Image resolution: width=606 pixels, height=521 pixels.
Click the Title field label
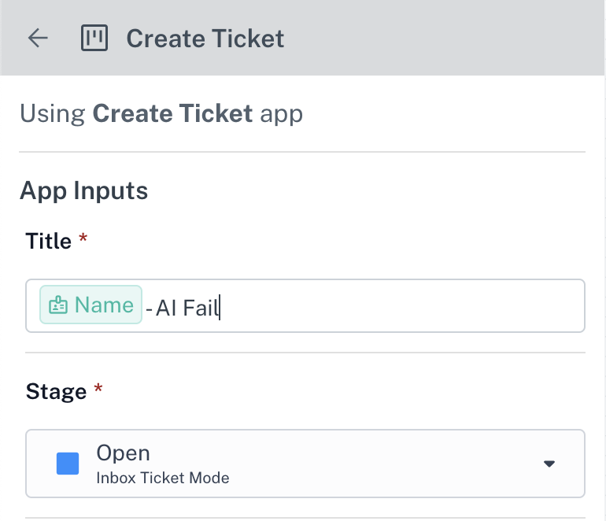click(x=49, y=241)
